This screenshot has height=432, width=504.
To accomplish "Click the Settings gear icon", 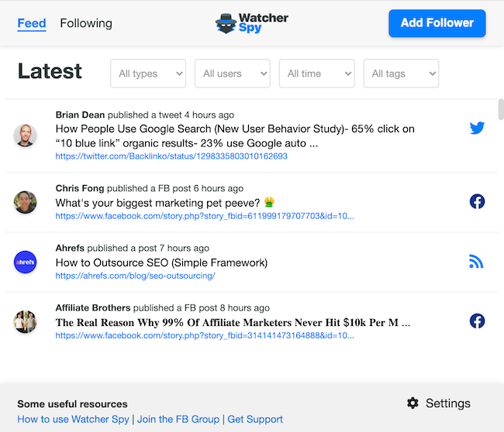I will pyautogui.click(x=413, y=403).
